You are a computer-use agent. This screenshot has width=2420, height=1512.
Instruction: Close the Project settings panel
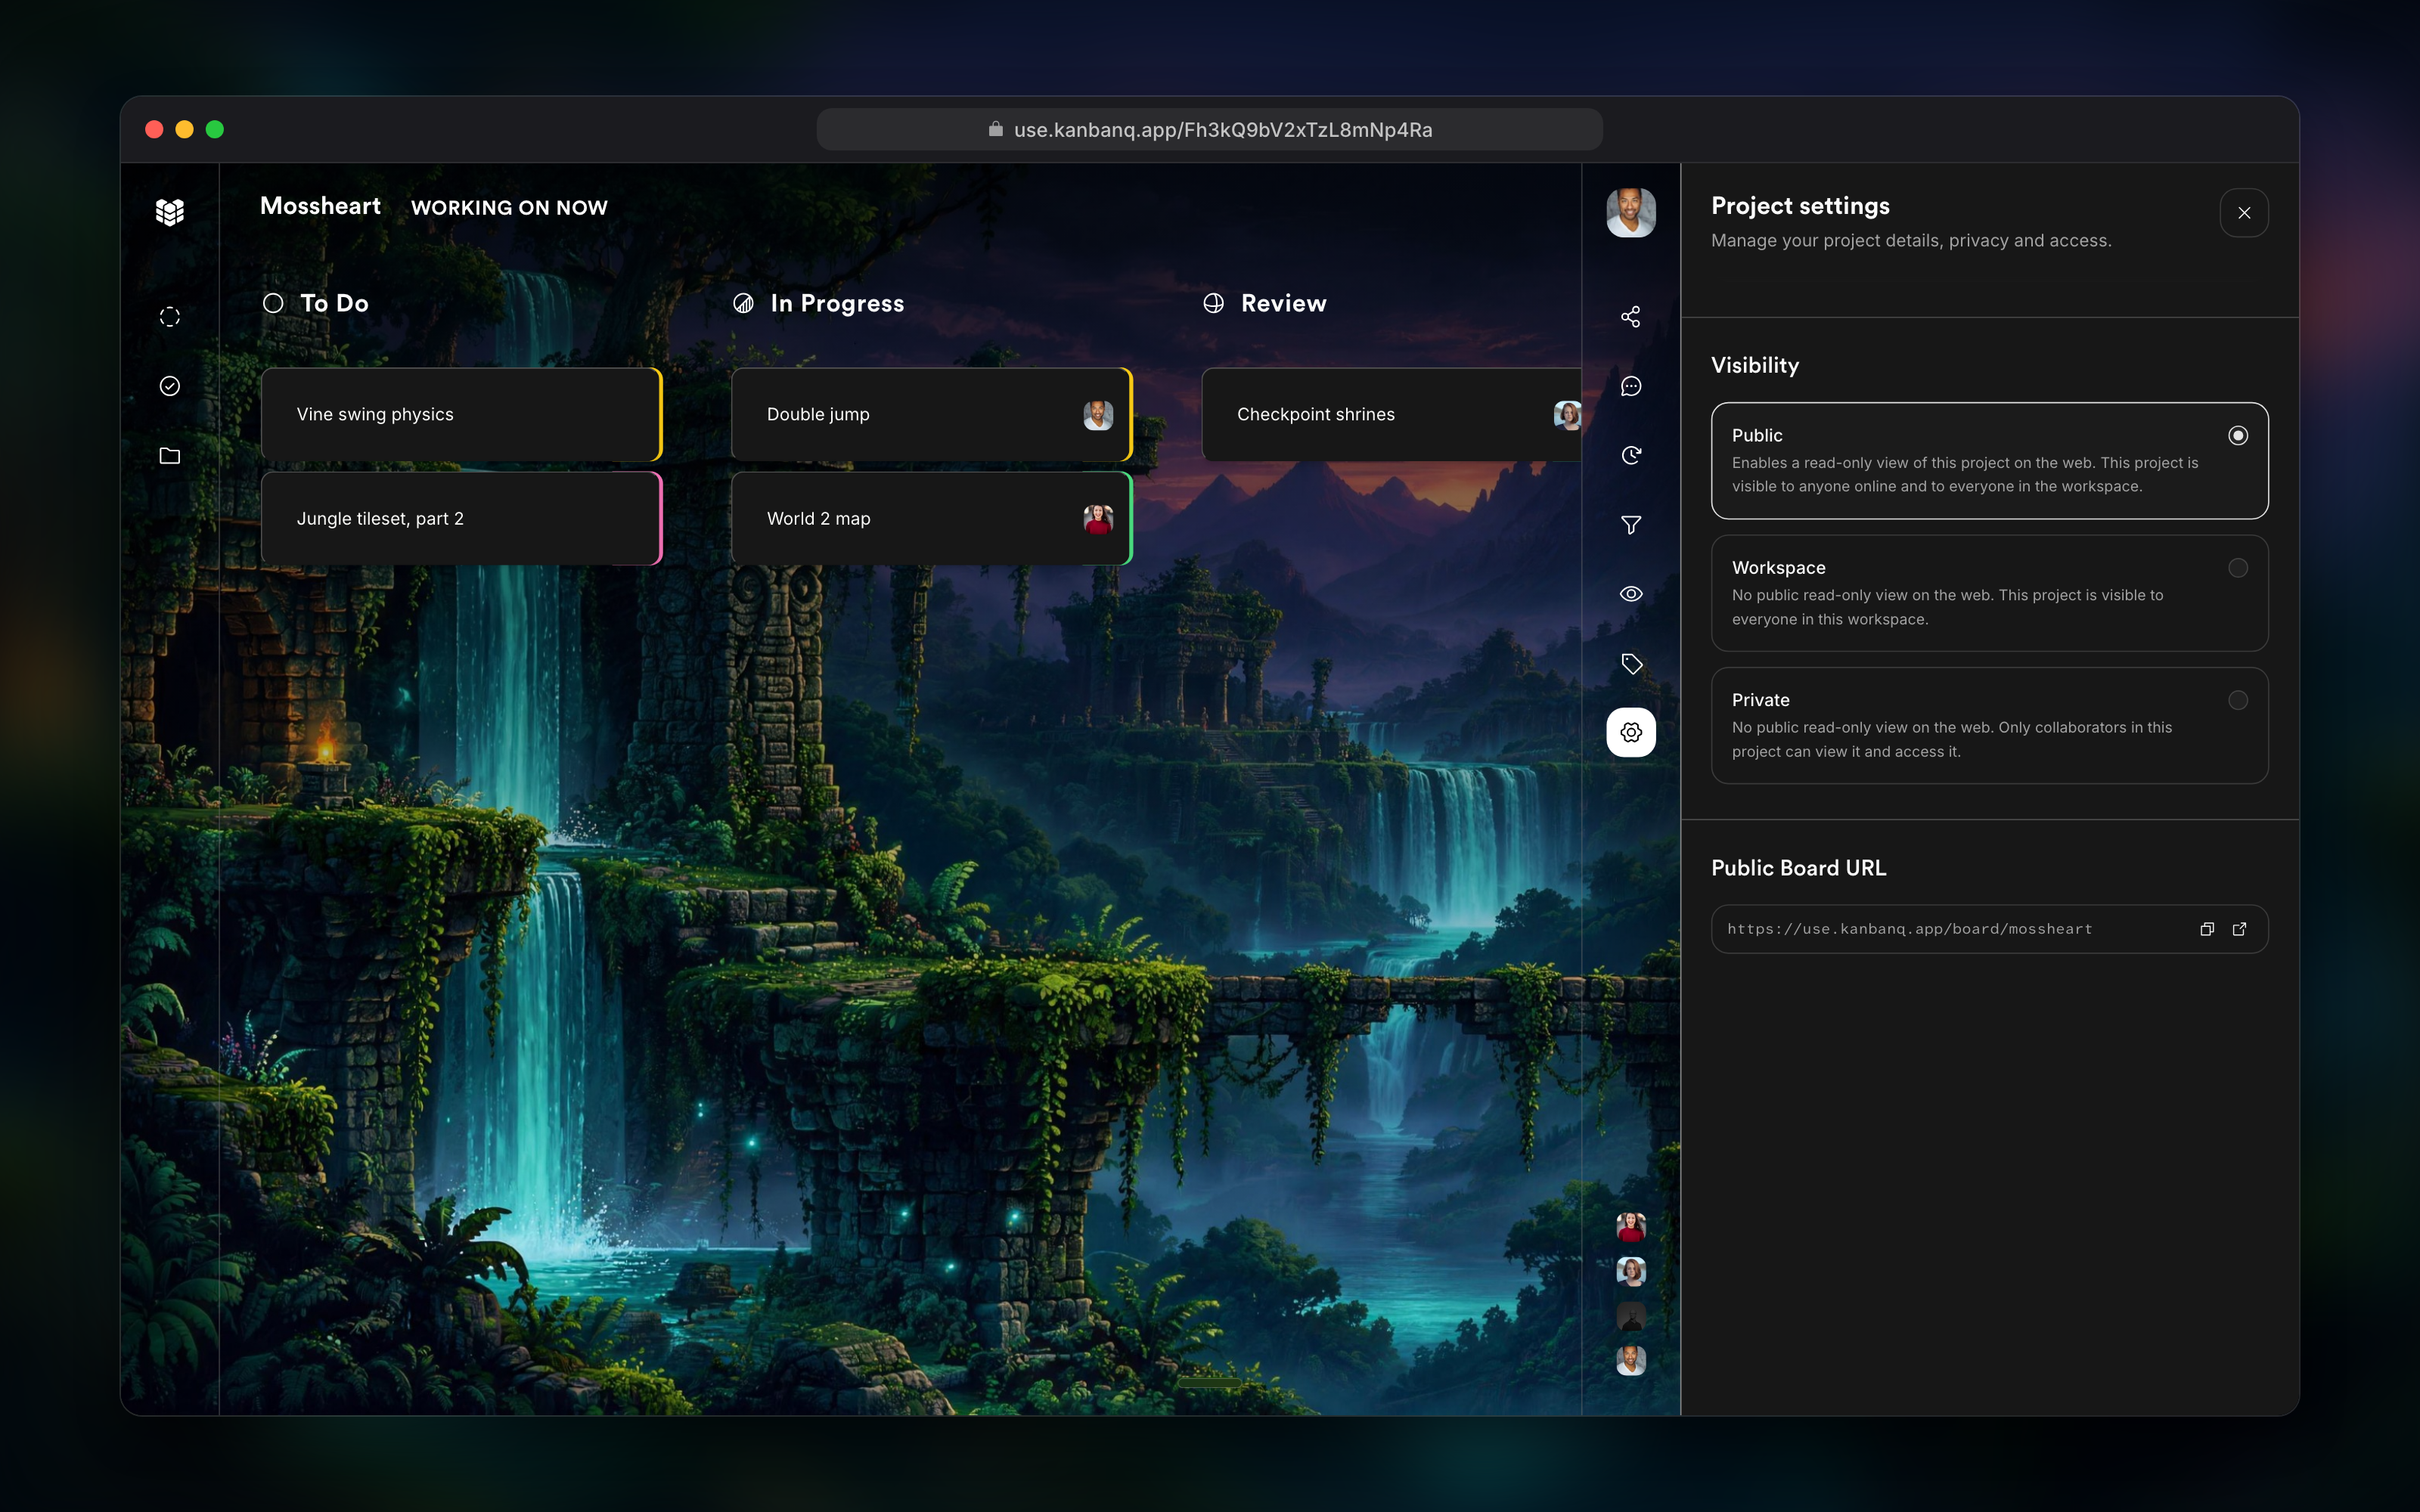point(2243,213)
